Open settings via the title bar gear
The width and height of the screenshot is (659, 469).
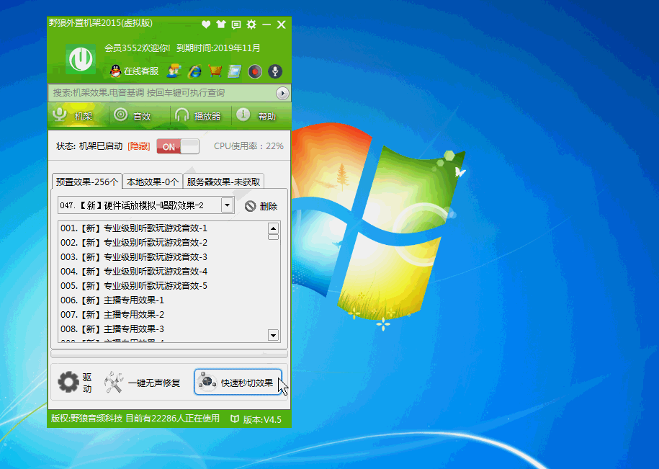coord(251,24)
